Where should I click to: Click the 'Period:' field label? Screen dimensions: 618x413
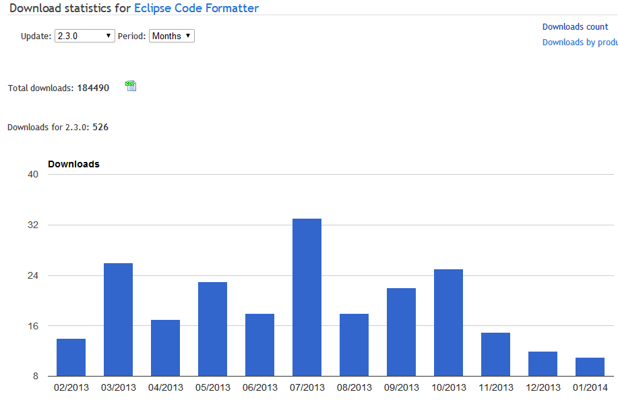pos(131,36)
